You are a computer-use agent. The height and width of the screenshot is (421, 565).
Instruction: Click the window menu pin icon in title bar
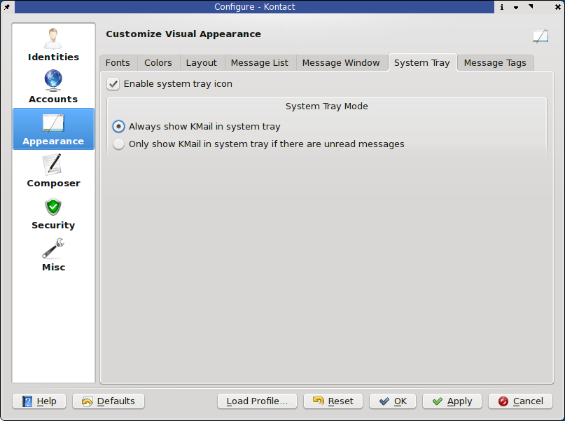click(8, 7)
